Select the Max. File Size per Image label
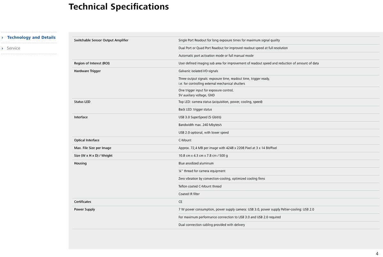The height and width of the screenshot is (257, 383). (93, 148)
